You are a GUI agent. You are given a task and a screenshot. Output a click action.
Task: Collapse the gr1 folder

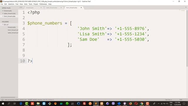coord(3,24)
